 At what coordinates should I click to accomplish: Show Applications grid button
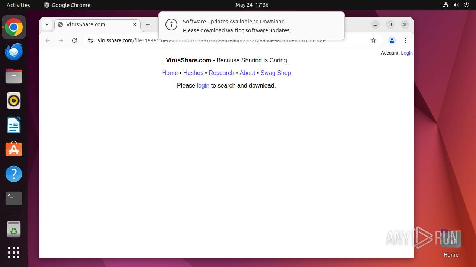click(x=14, y=253)
